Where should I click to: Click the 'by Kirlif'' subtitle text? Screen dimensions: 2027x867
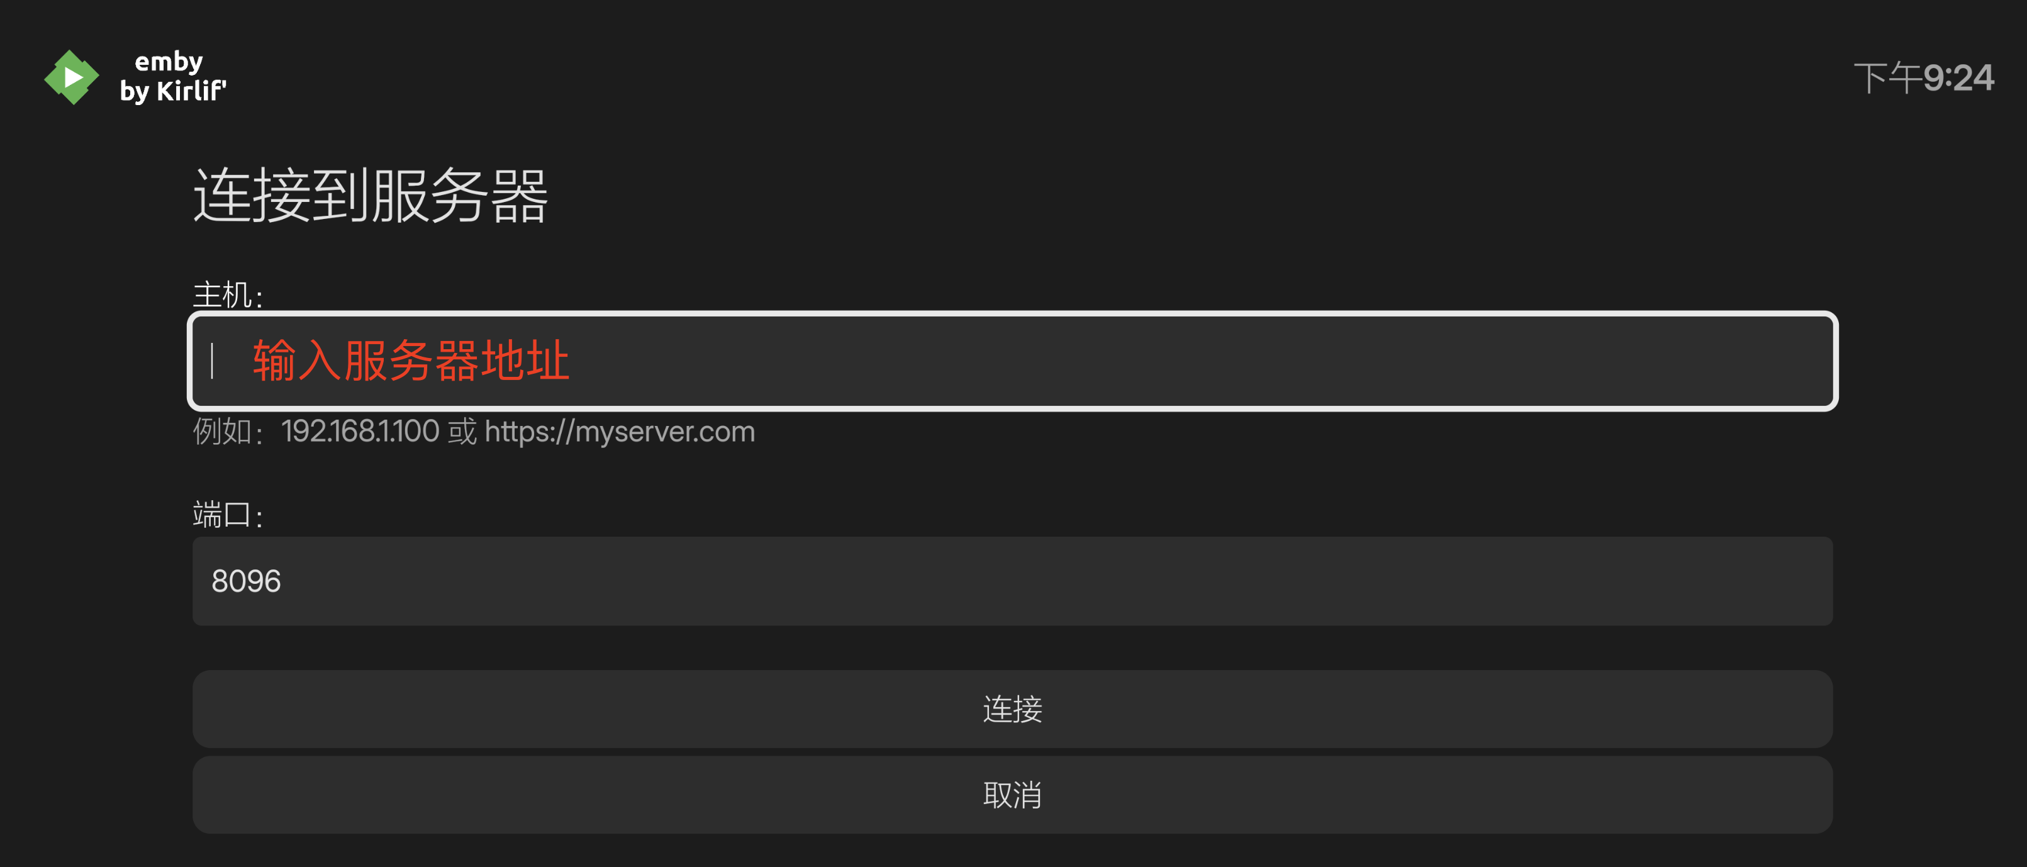pos(173,91)
